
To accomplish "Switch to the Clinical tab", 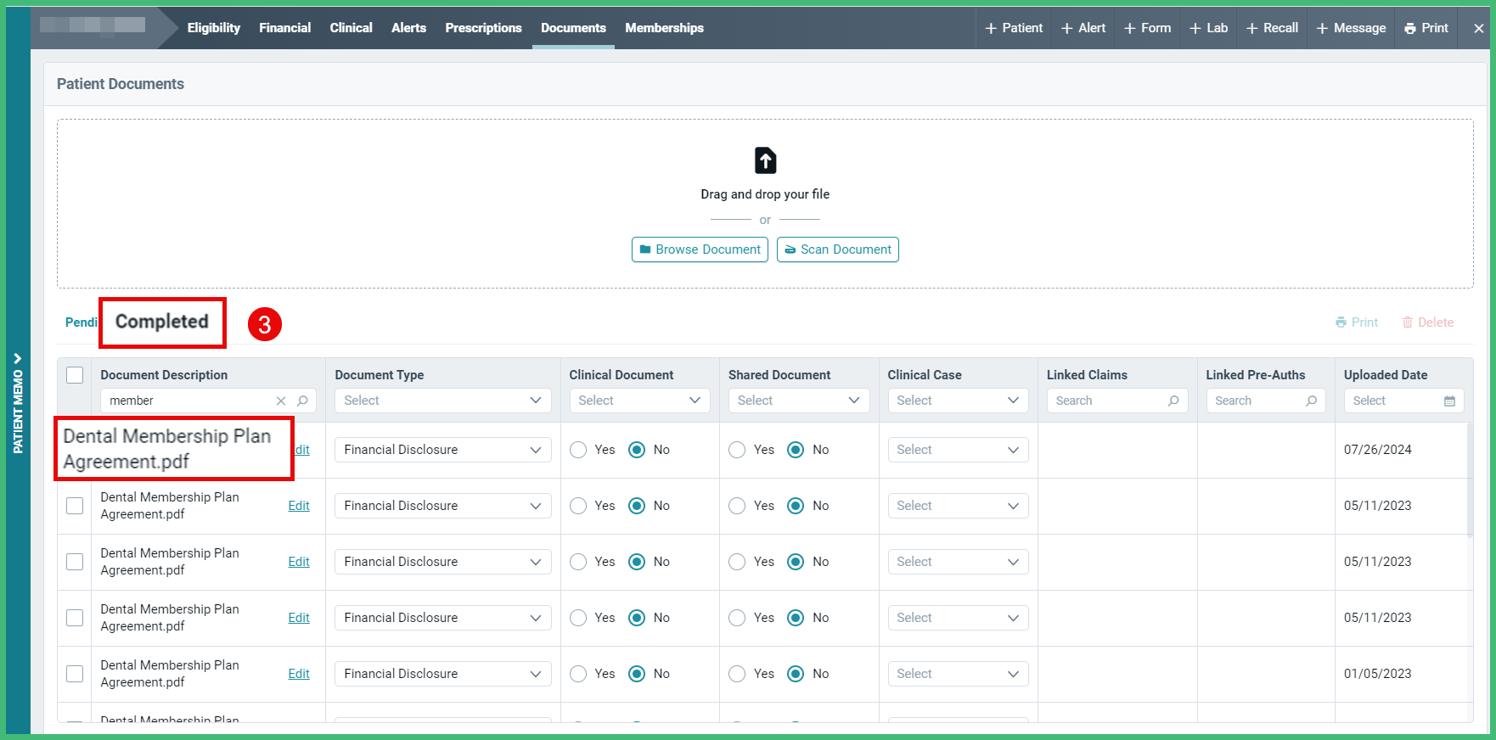I will click(x=352, y=28).
